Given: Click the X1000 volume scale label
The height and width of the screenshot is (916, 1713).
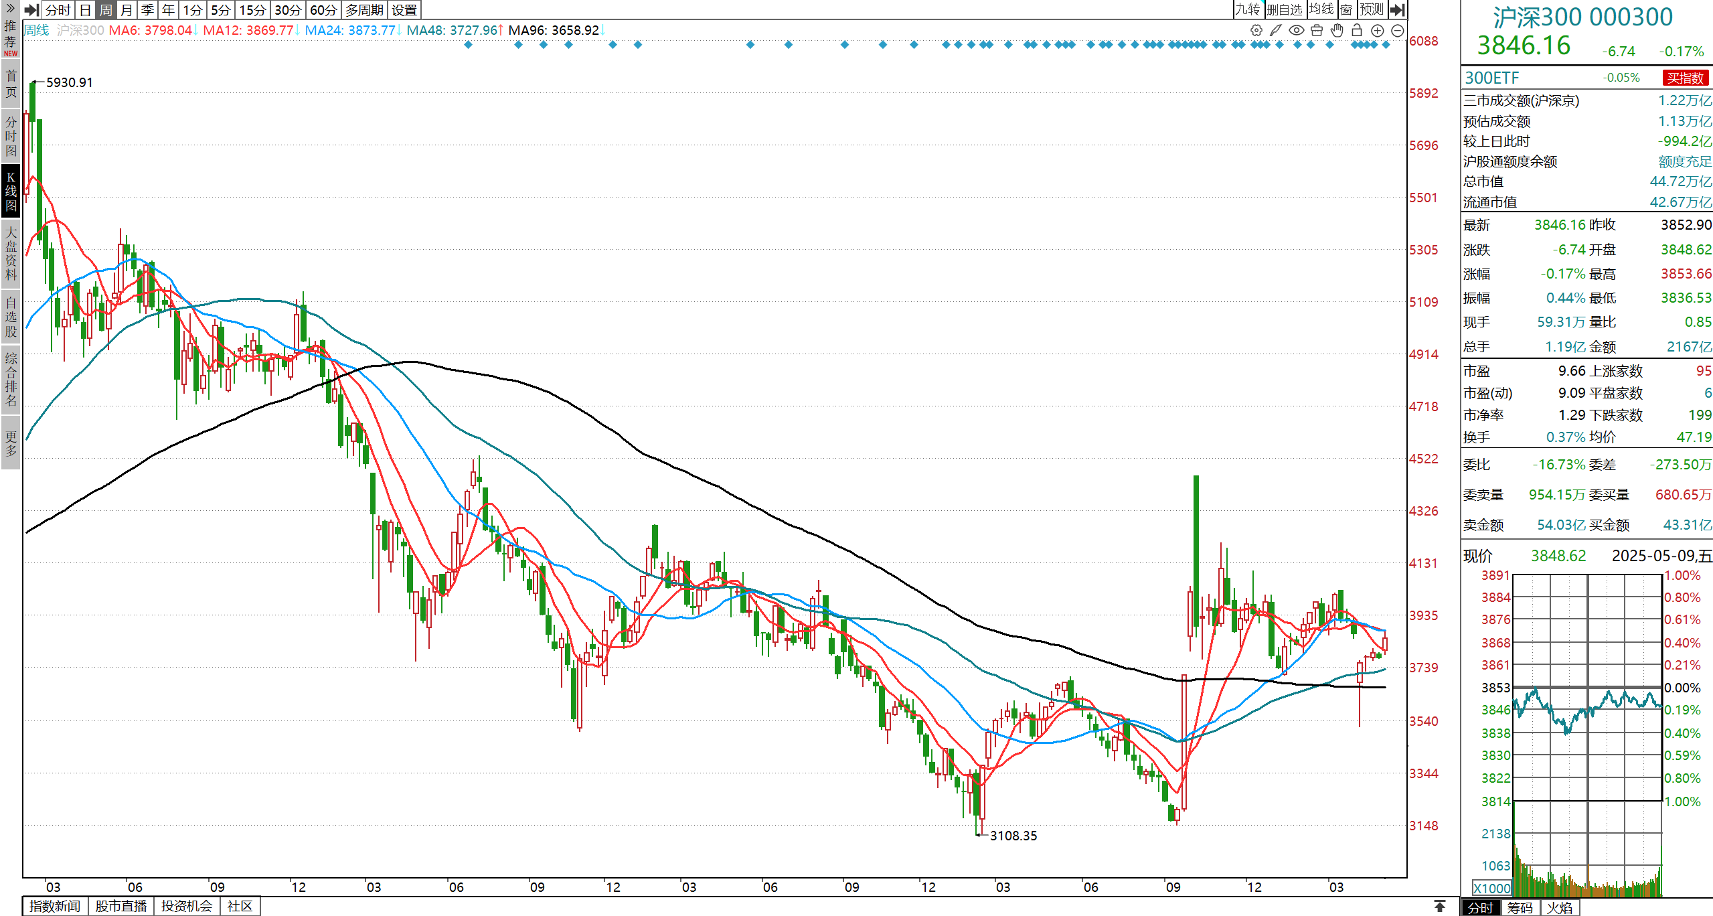Looking at the screenshot, I should 1492,888.
